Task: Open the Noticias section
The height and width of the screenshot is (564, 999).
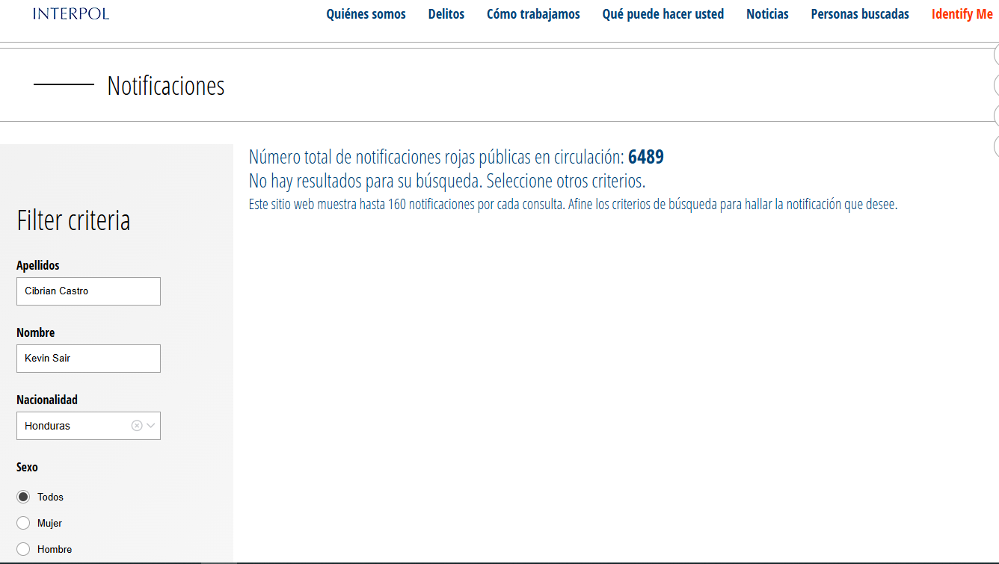Action: 767,14
